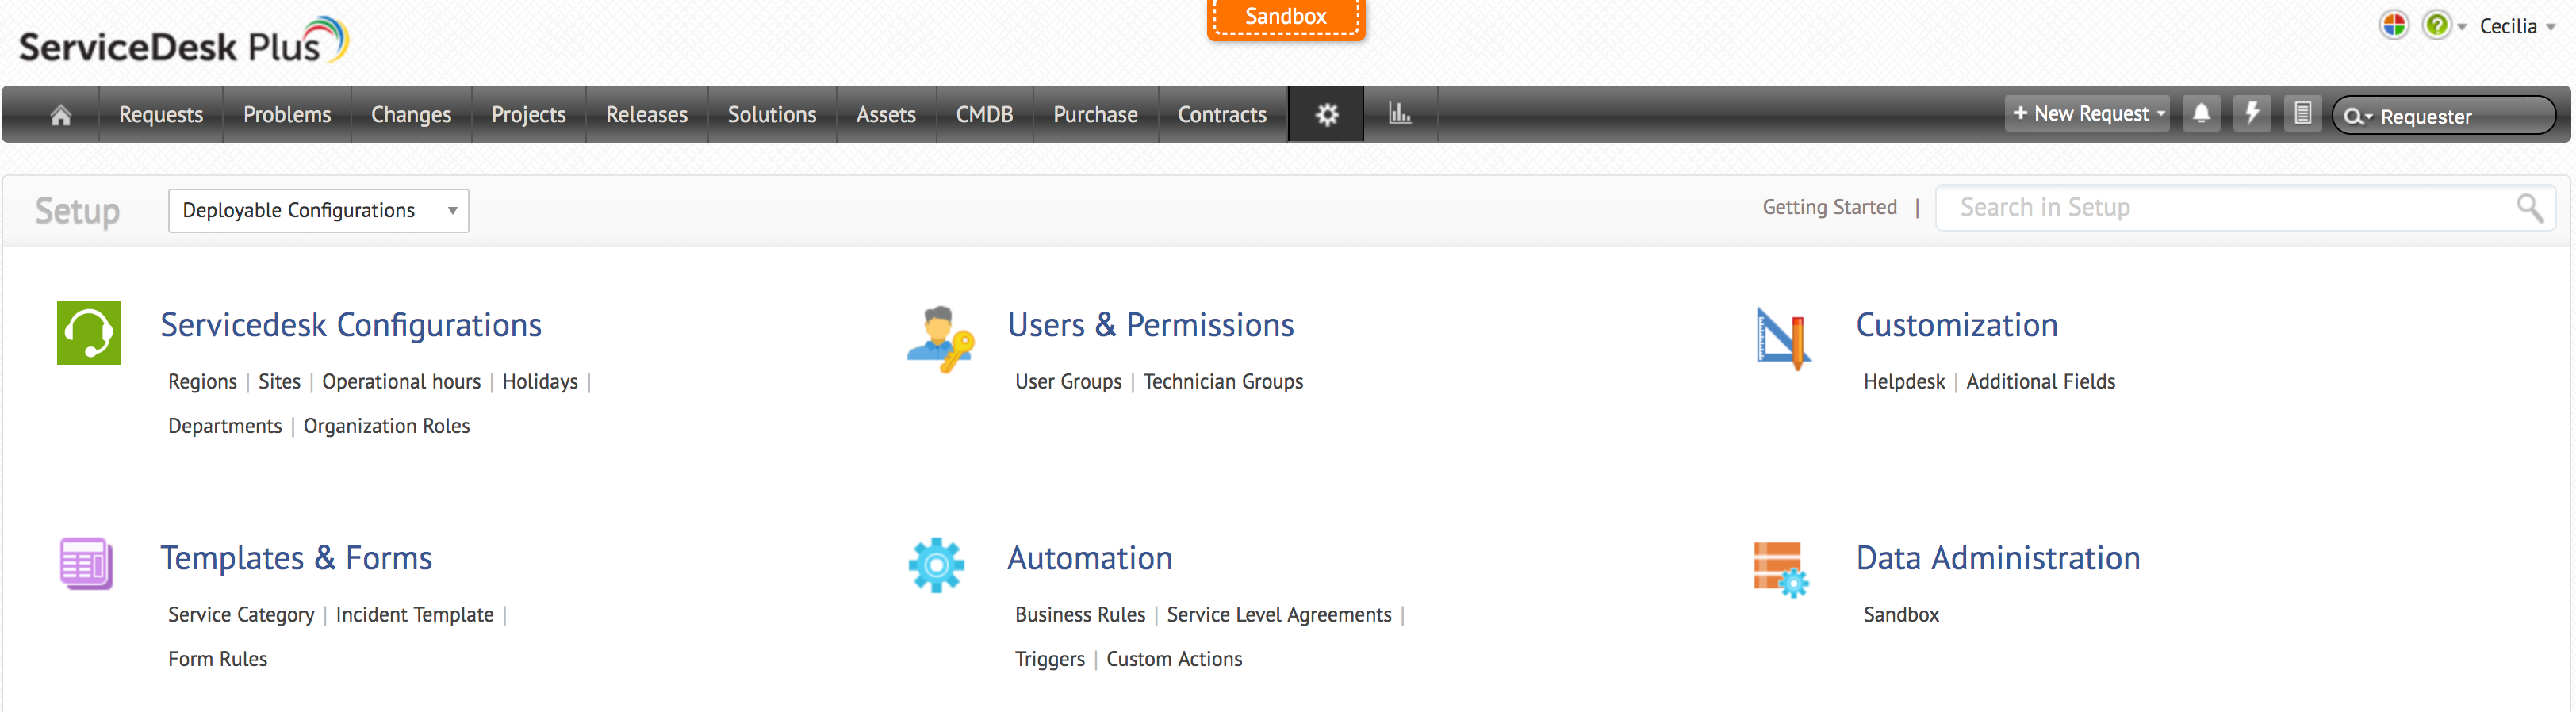Open the Admin gear settings tab
Screen dimensions: 2576x712
click(x=1326, y=114)
